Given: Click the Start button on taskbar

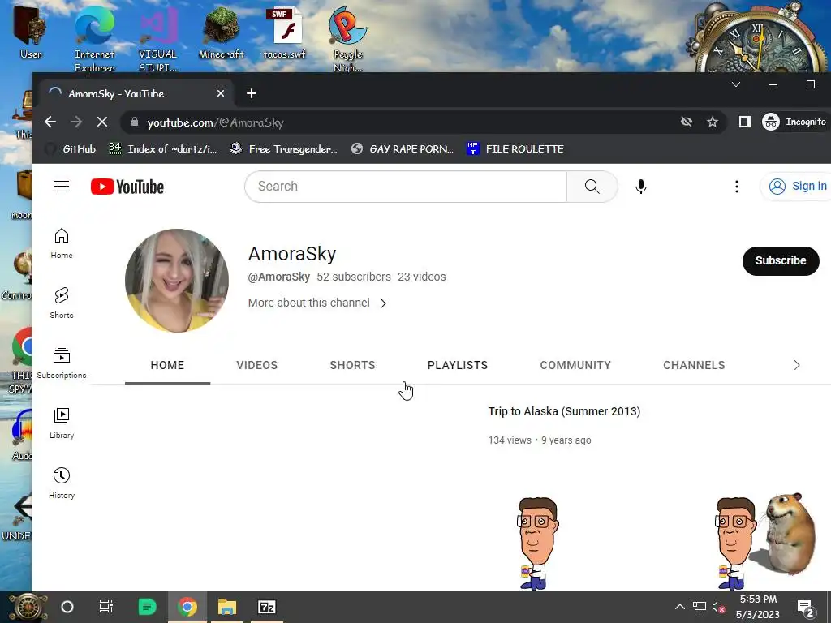Looking at the screenshot, I should coord(28,607).
